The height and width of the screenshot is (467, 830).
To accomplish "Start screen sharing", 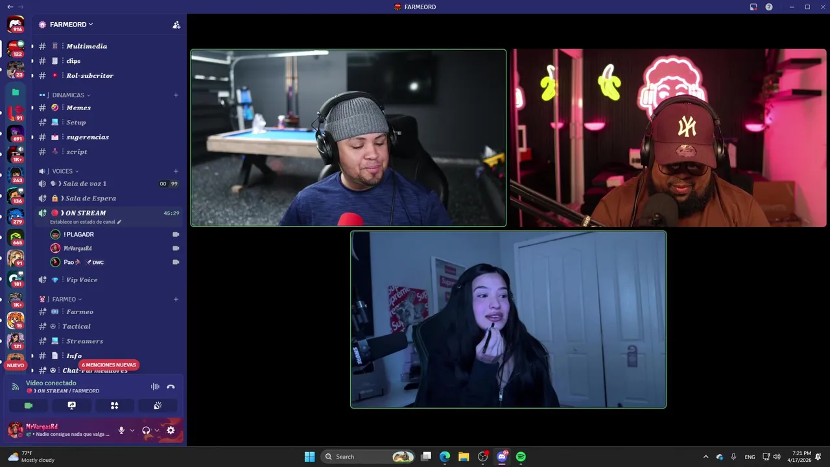I will point(71,405).
